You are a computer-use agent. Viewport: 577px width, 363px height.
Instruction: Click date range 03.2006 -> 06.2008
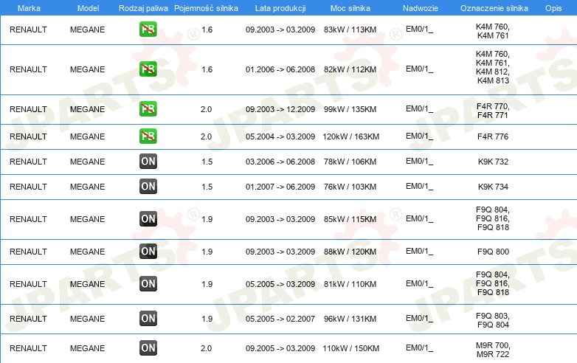point(280,162)
